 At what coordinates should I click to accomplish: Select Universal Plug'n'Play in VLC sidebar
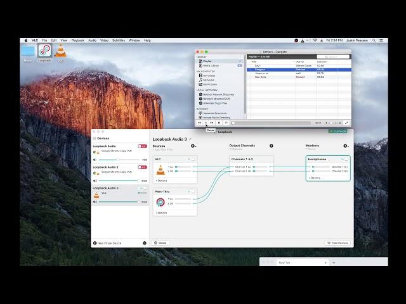[x=213, y=103]
